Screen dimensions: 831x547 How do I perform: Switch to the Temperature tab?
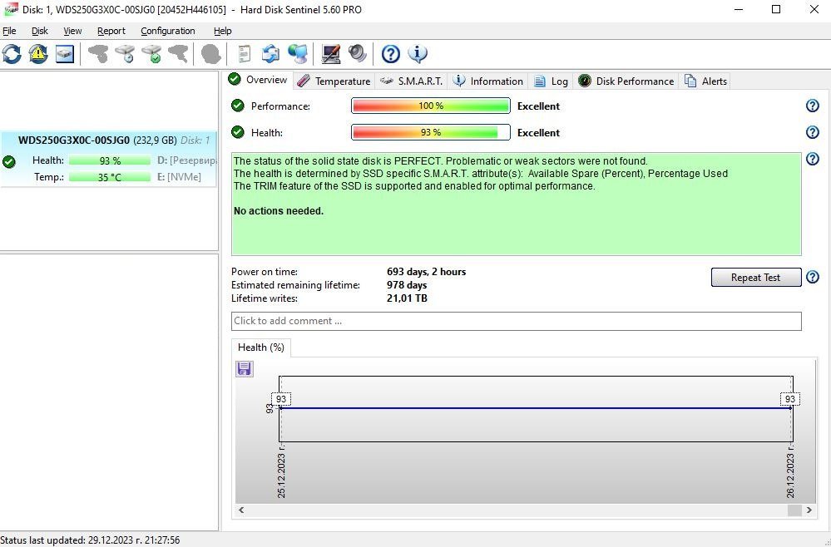coord(334,81)
